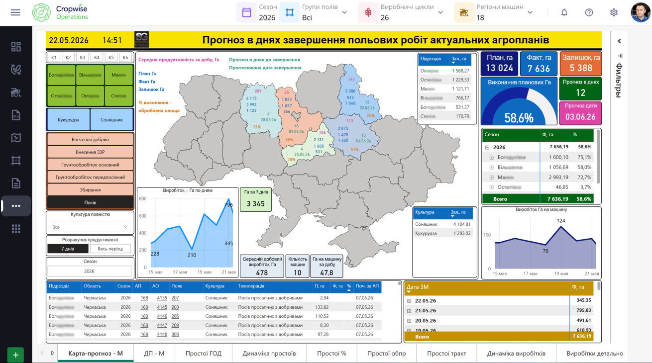Switch to Динаміка виробітків tab
Viewport: 652px width, 363px height.
(516, 354)
